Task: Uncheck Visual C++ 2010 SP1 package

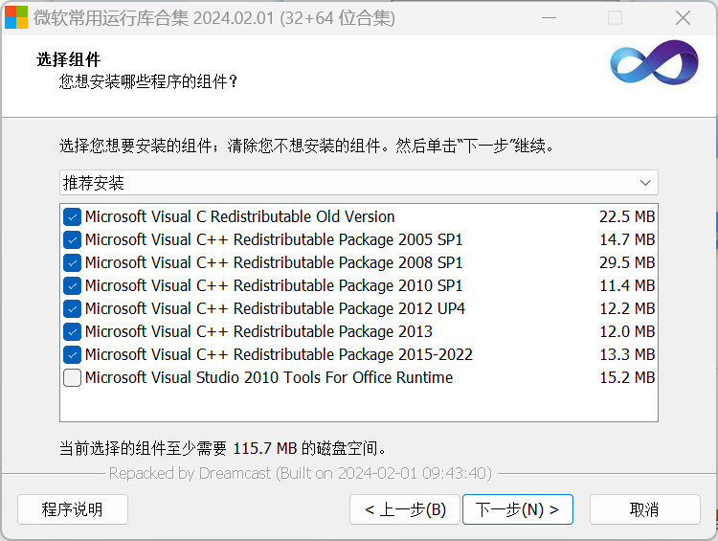Action: [73, 285]
